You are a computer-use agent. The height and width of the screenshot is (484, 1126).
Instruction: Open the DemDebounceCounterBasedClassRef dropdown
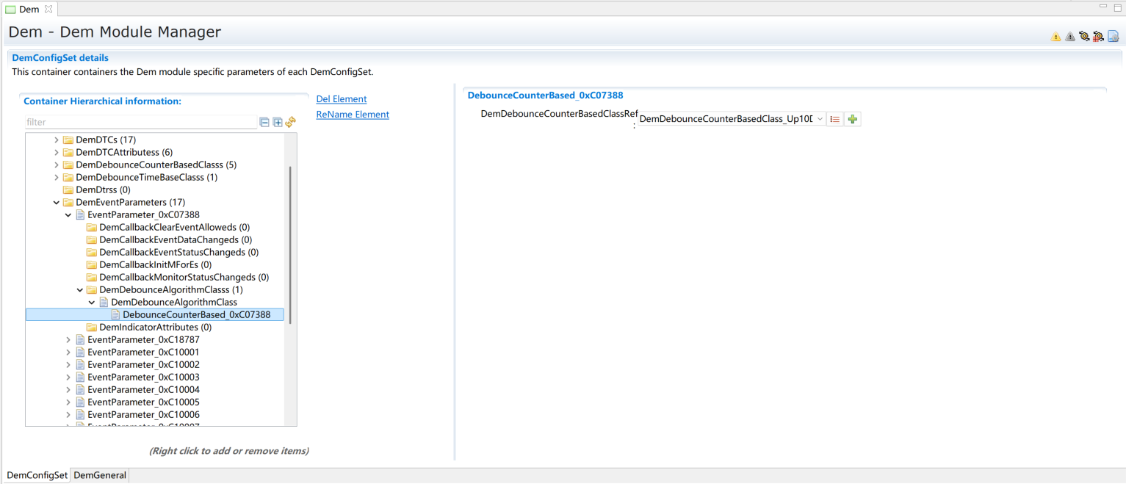(x=820, y=119)
